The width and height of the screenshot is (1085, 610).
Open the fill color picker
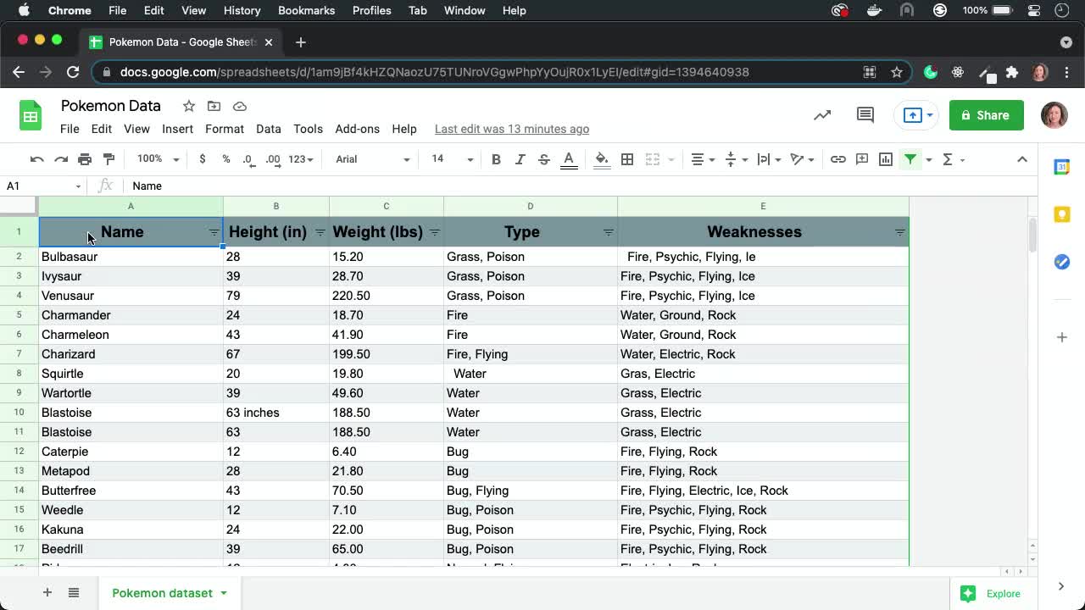pos(602,159)
